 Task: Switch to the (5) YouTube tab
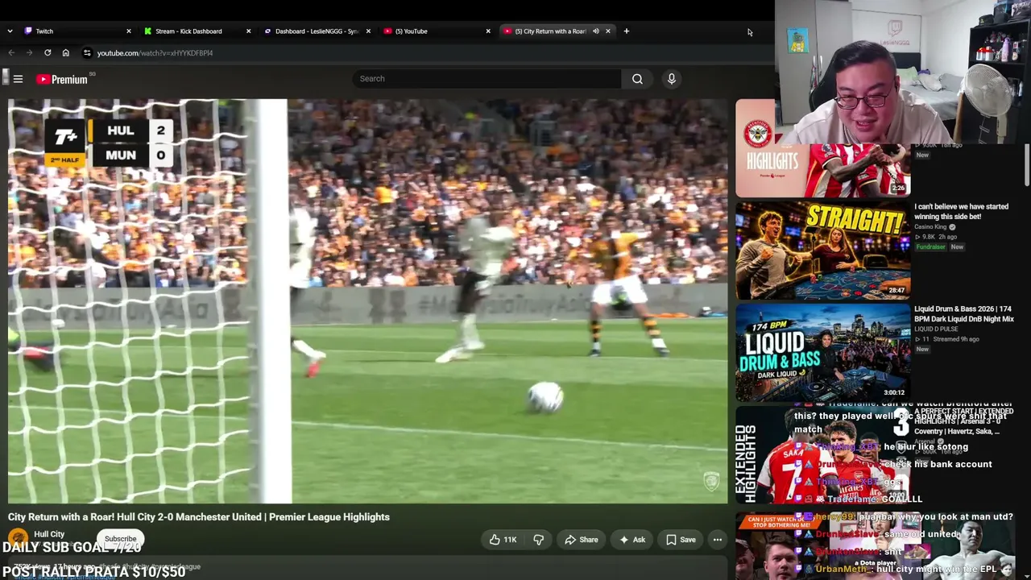437,31
